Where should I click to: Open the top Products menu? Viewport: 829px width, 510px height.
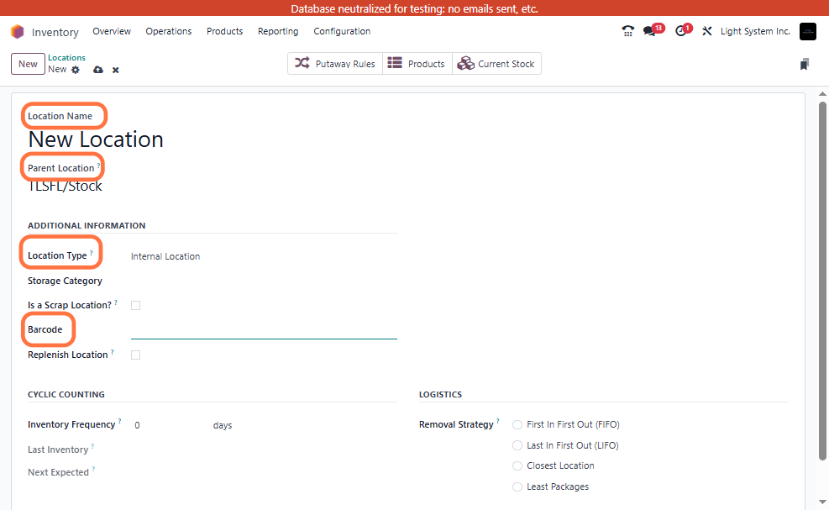coord(225,31)
